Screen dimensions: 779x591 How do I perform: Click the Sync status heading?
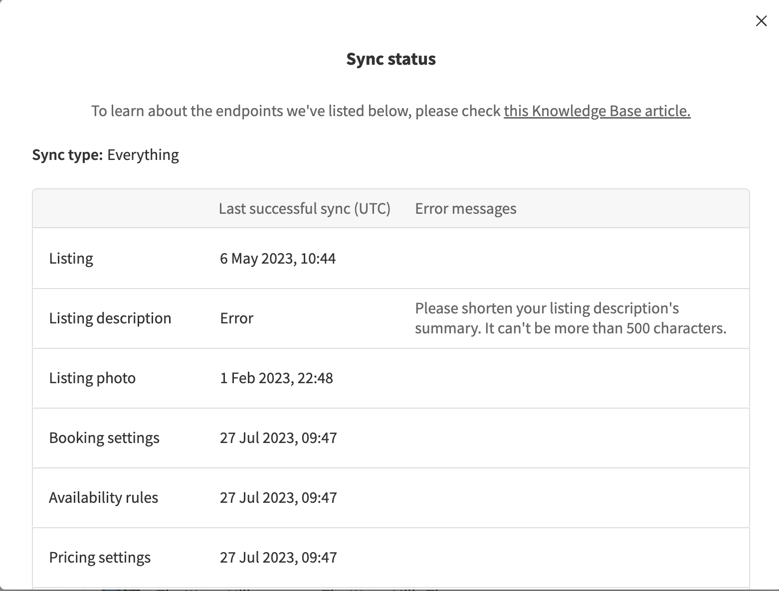tap(390, 59)
